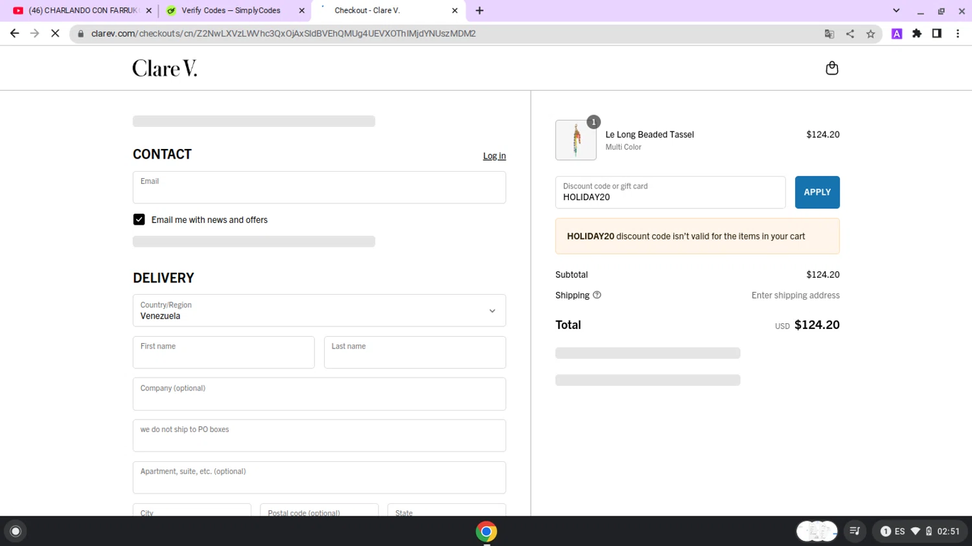Click the DELIVERY section heading
The image size is (972, 546).
pos(163,278)
